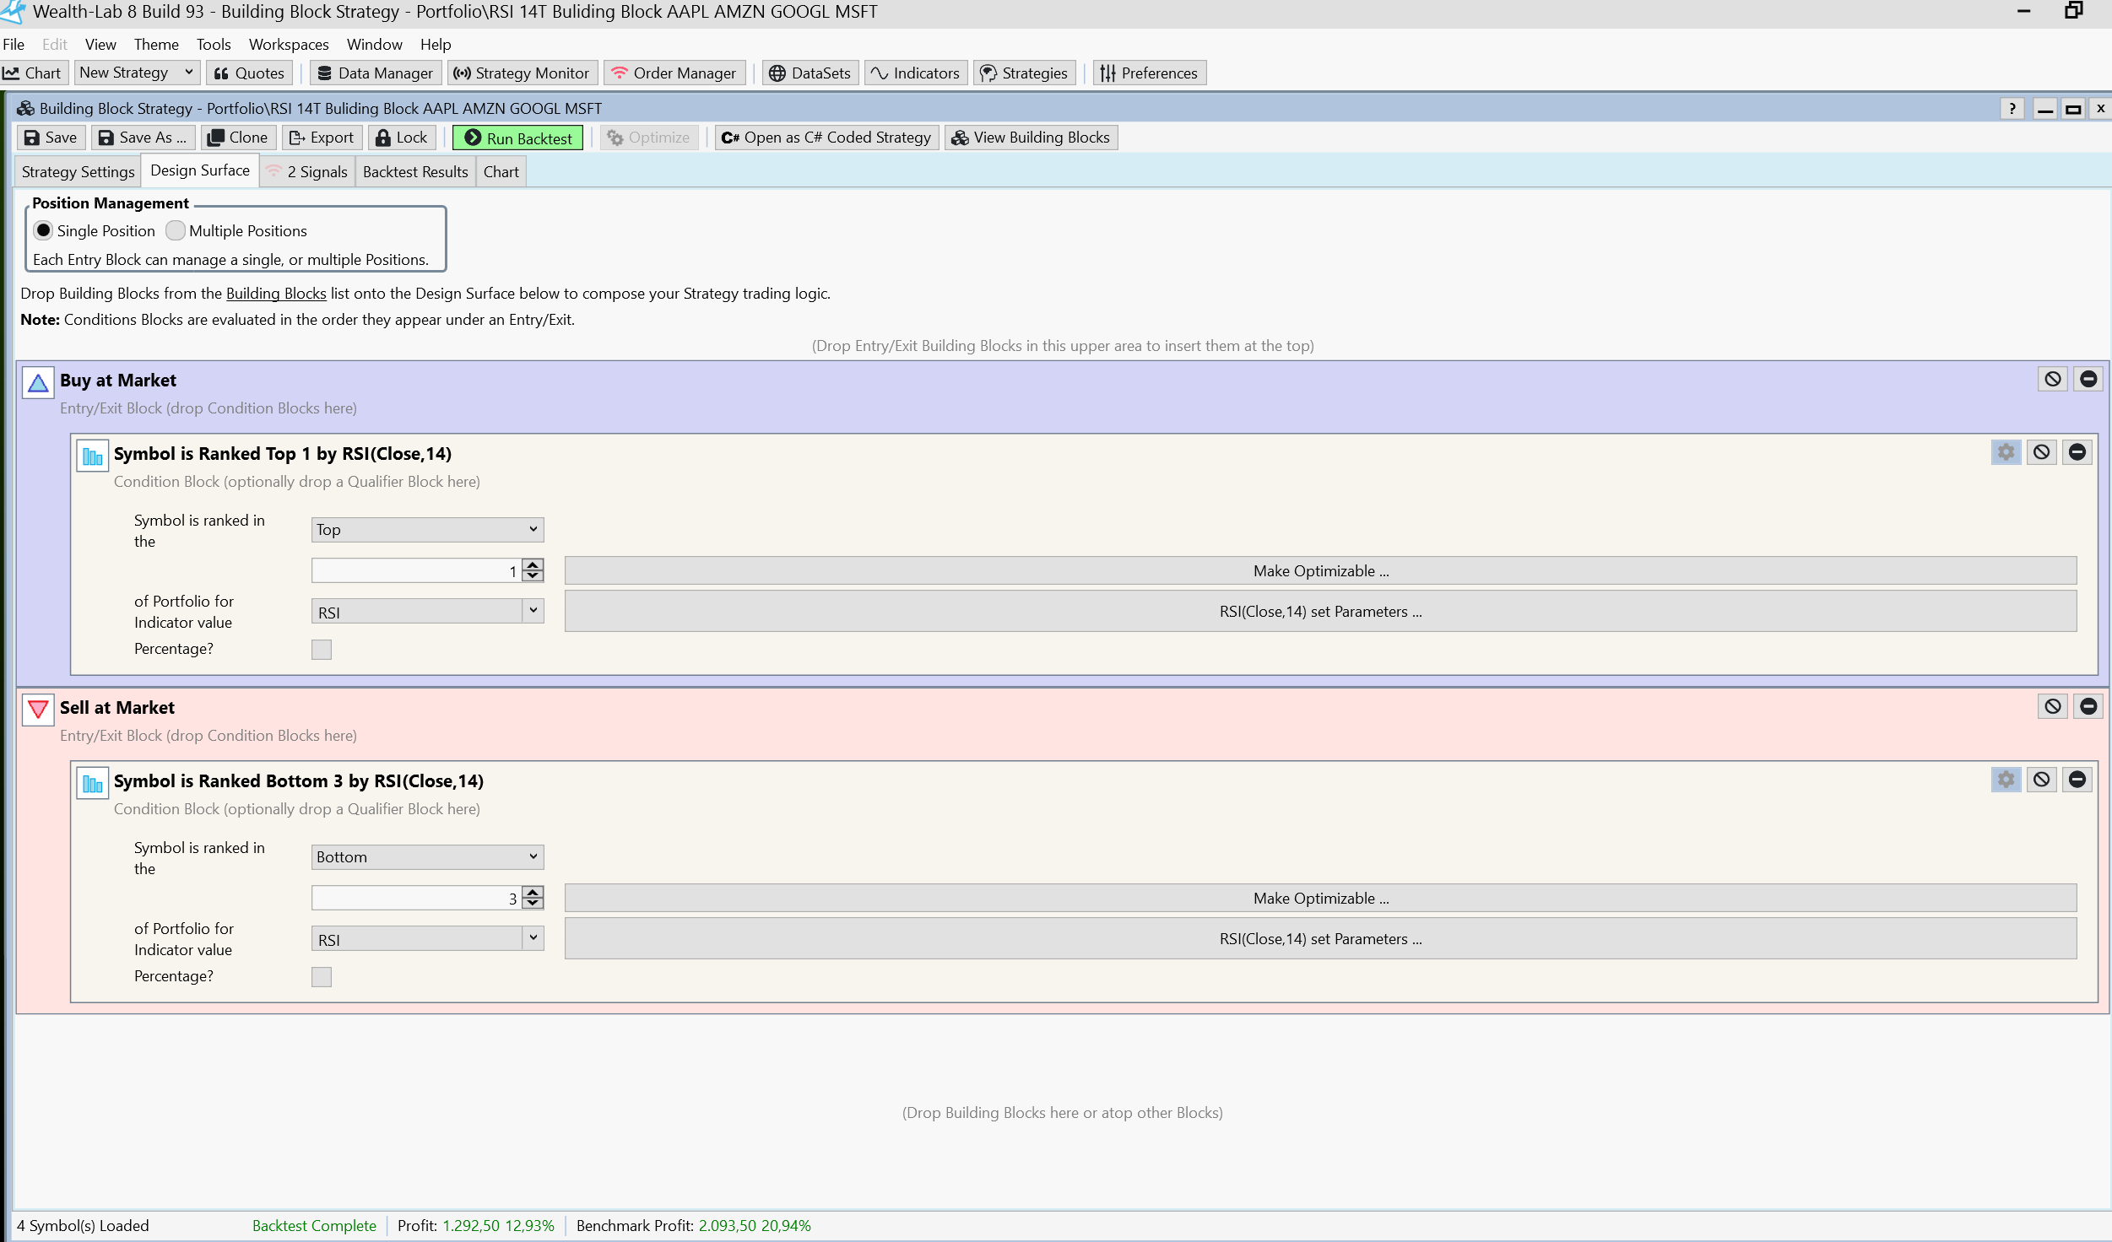Increase the Bottom rank spinner value
Screen dimensions: 2112x1242
tap(533, 893)
